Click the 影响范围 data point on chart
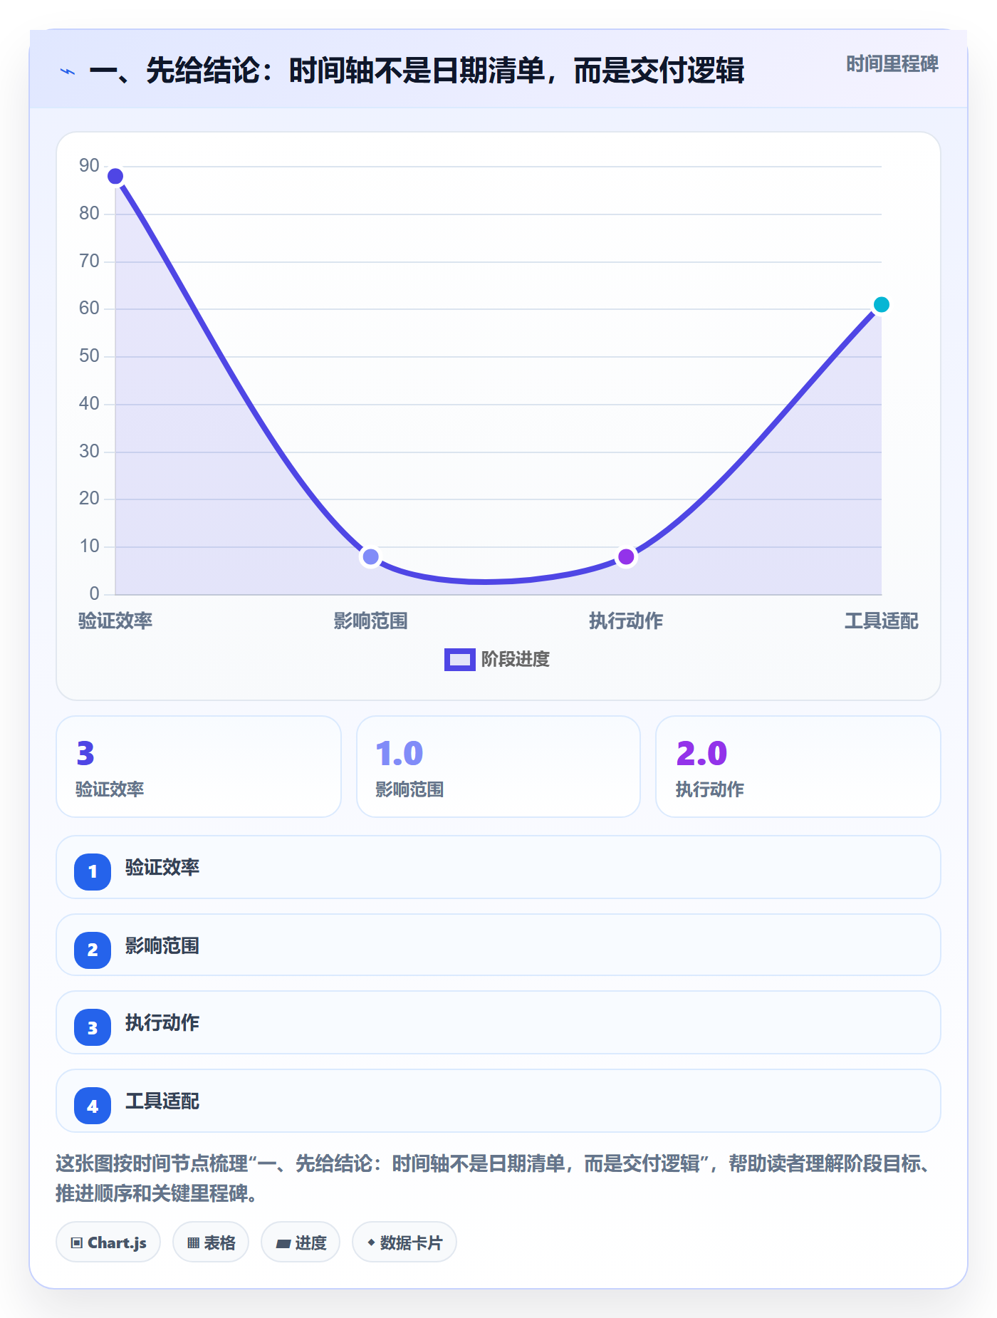 click(370, 556)
